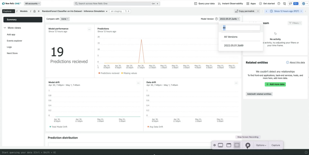
Task: Click the version search field containing 89
Action: pos(241,28)
